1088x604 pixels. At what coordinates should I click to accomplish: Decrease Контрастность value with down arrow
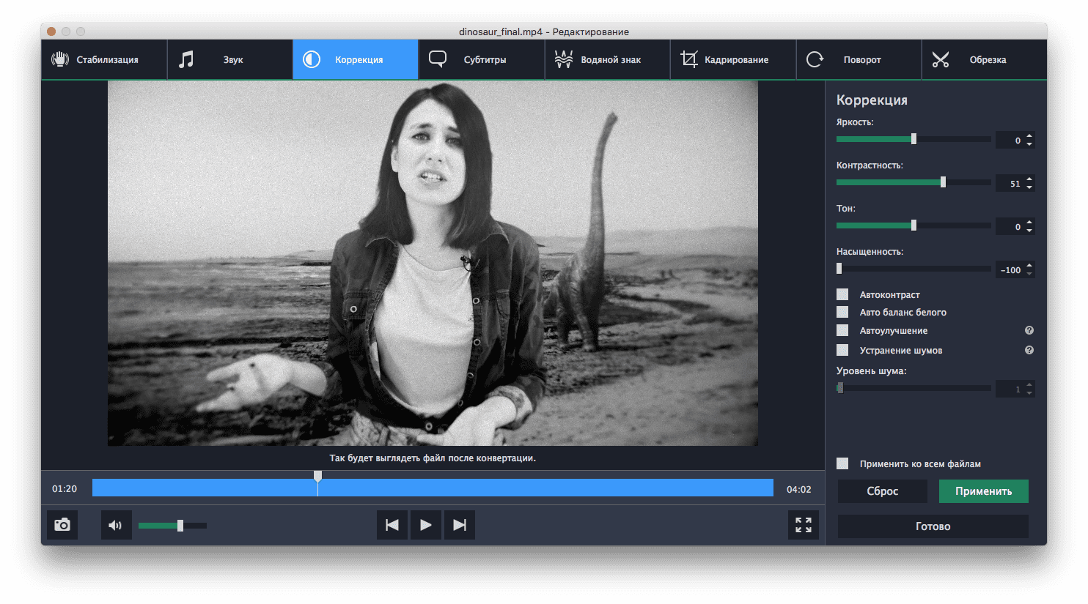click(x=1029, y=187)
